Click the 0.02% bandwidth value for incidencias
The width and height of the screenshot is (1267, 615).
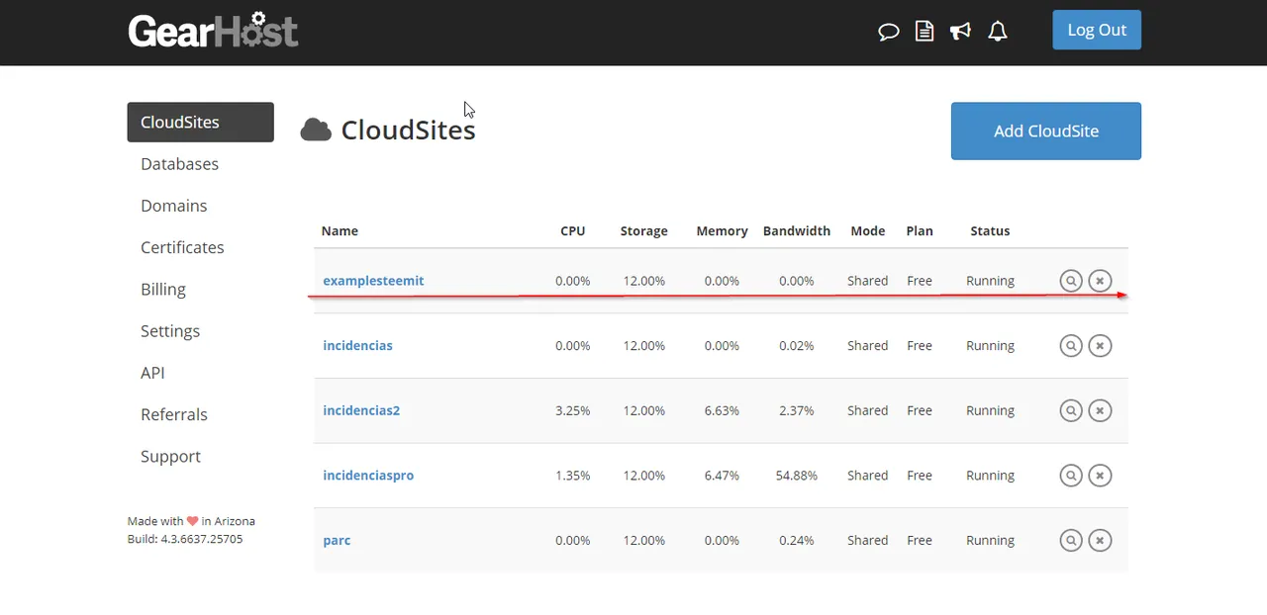point(797,346)
